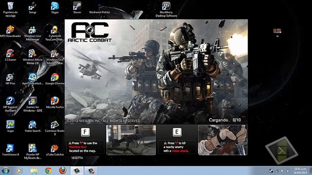Click the melee attack knife thumbnail
Viewport: 312px width, 175px height.
click(x=223, y=140)
